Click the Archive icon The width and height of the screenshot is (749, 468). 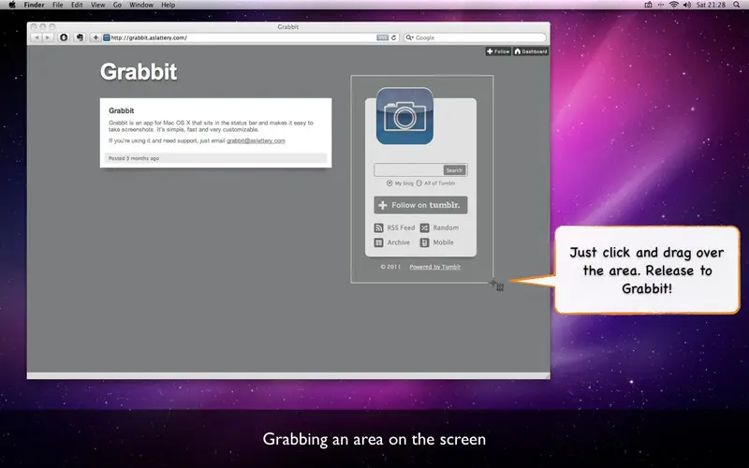[379, 242]
